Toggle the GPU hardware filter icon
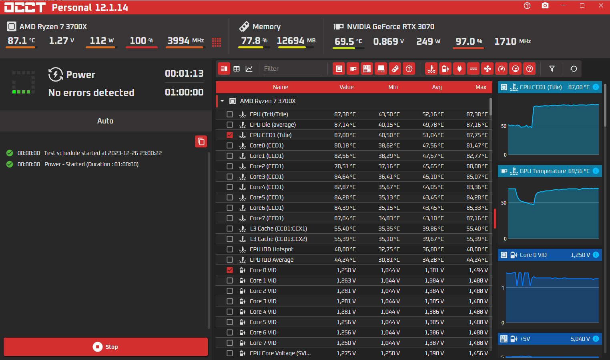The width and height of the screenshot is (610, 360). click(353, 69)
